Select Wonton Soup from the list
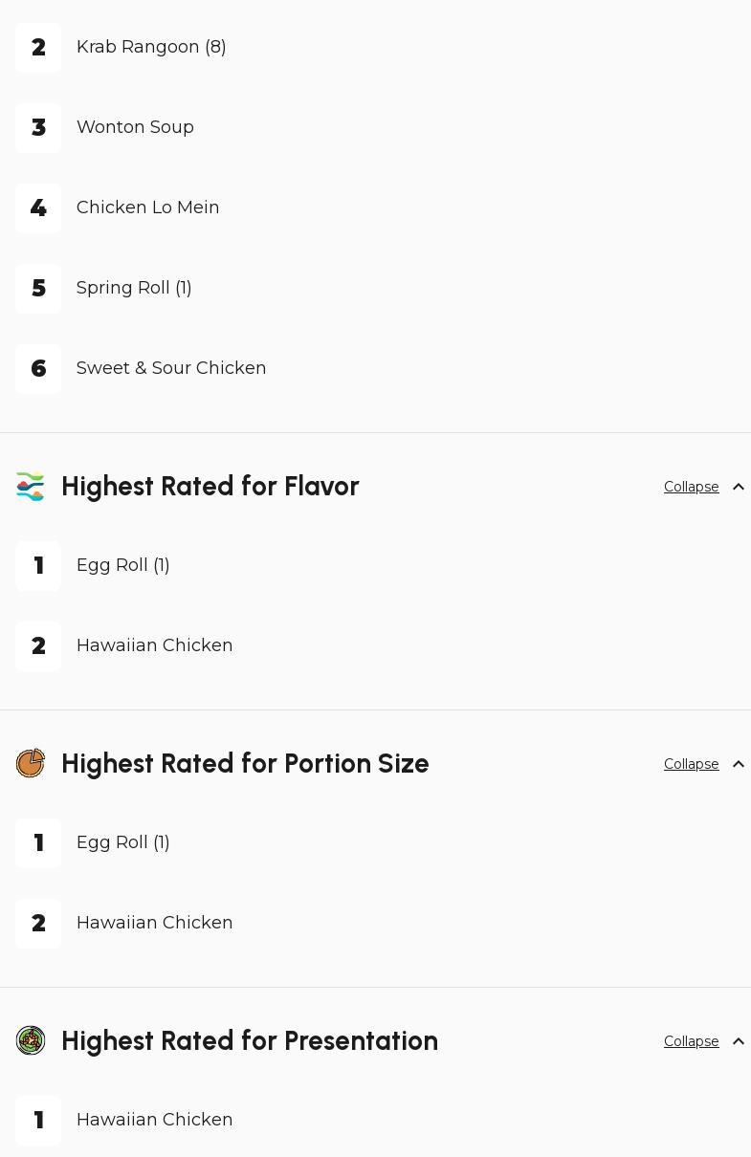Viewport: 751px width, 1157px height. pyautogui.click(x=135, y=127)
